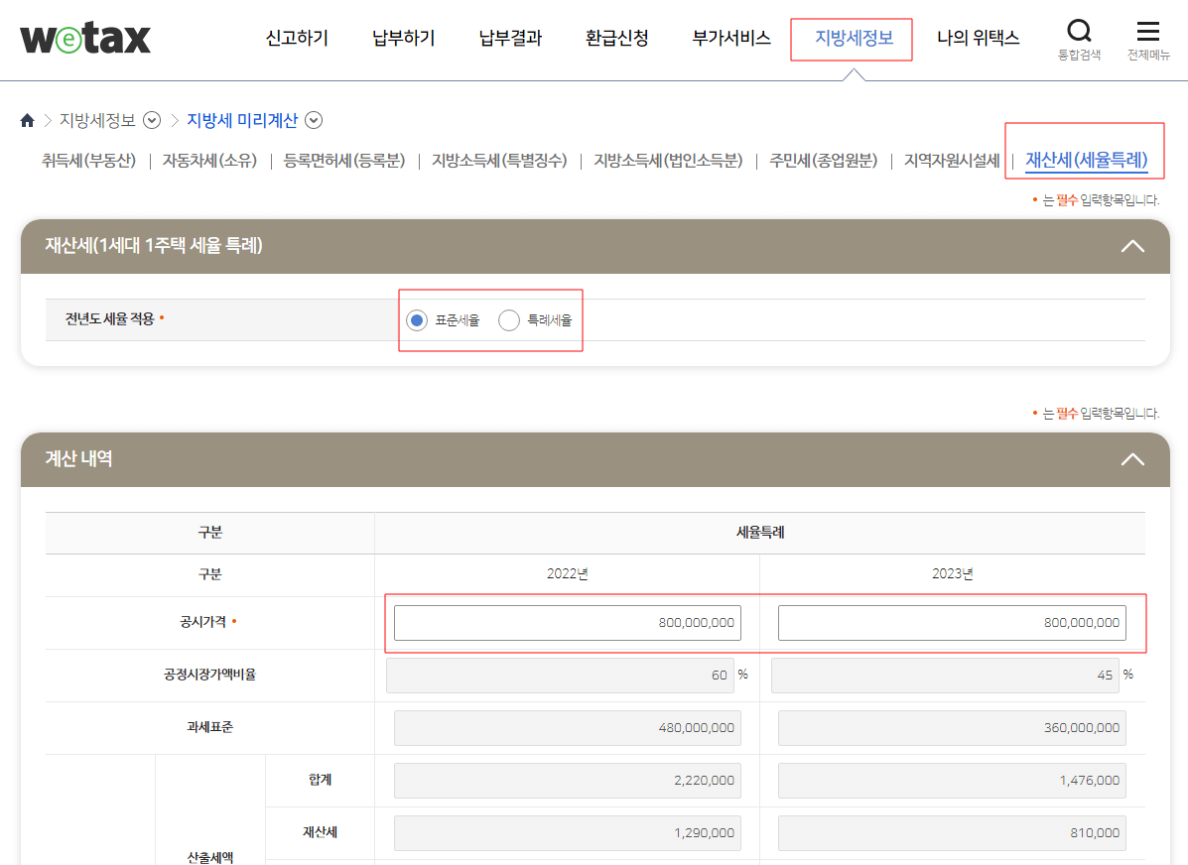The width and height of the screenshot is (1188, 865).
Task: Click the 2023년 합계 value 1,476,000
Action: pos(952,780)
